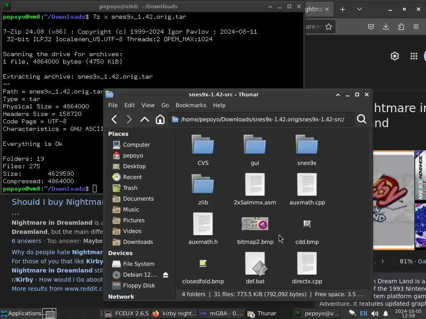Image resolution: width=426 pixels, height=319 pixels.
Task: Open new browser tab
Action: [x=343, y=10]
